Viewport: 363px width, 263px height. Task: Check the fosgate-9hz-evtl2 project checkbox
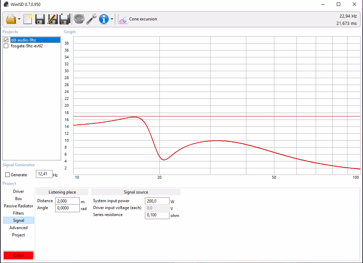[x=6, y=46]
